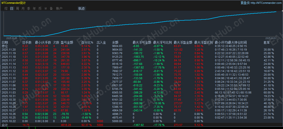Click the 百分比% column header
This screenshot has width=283, height=129.
click(87, 42)
